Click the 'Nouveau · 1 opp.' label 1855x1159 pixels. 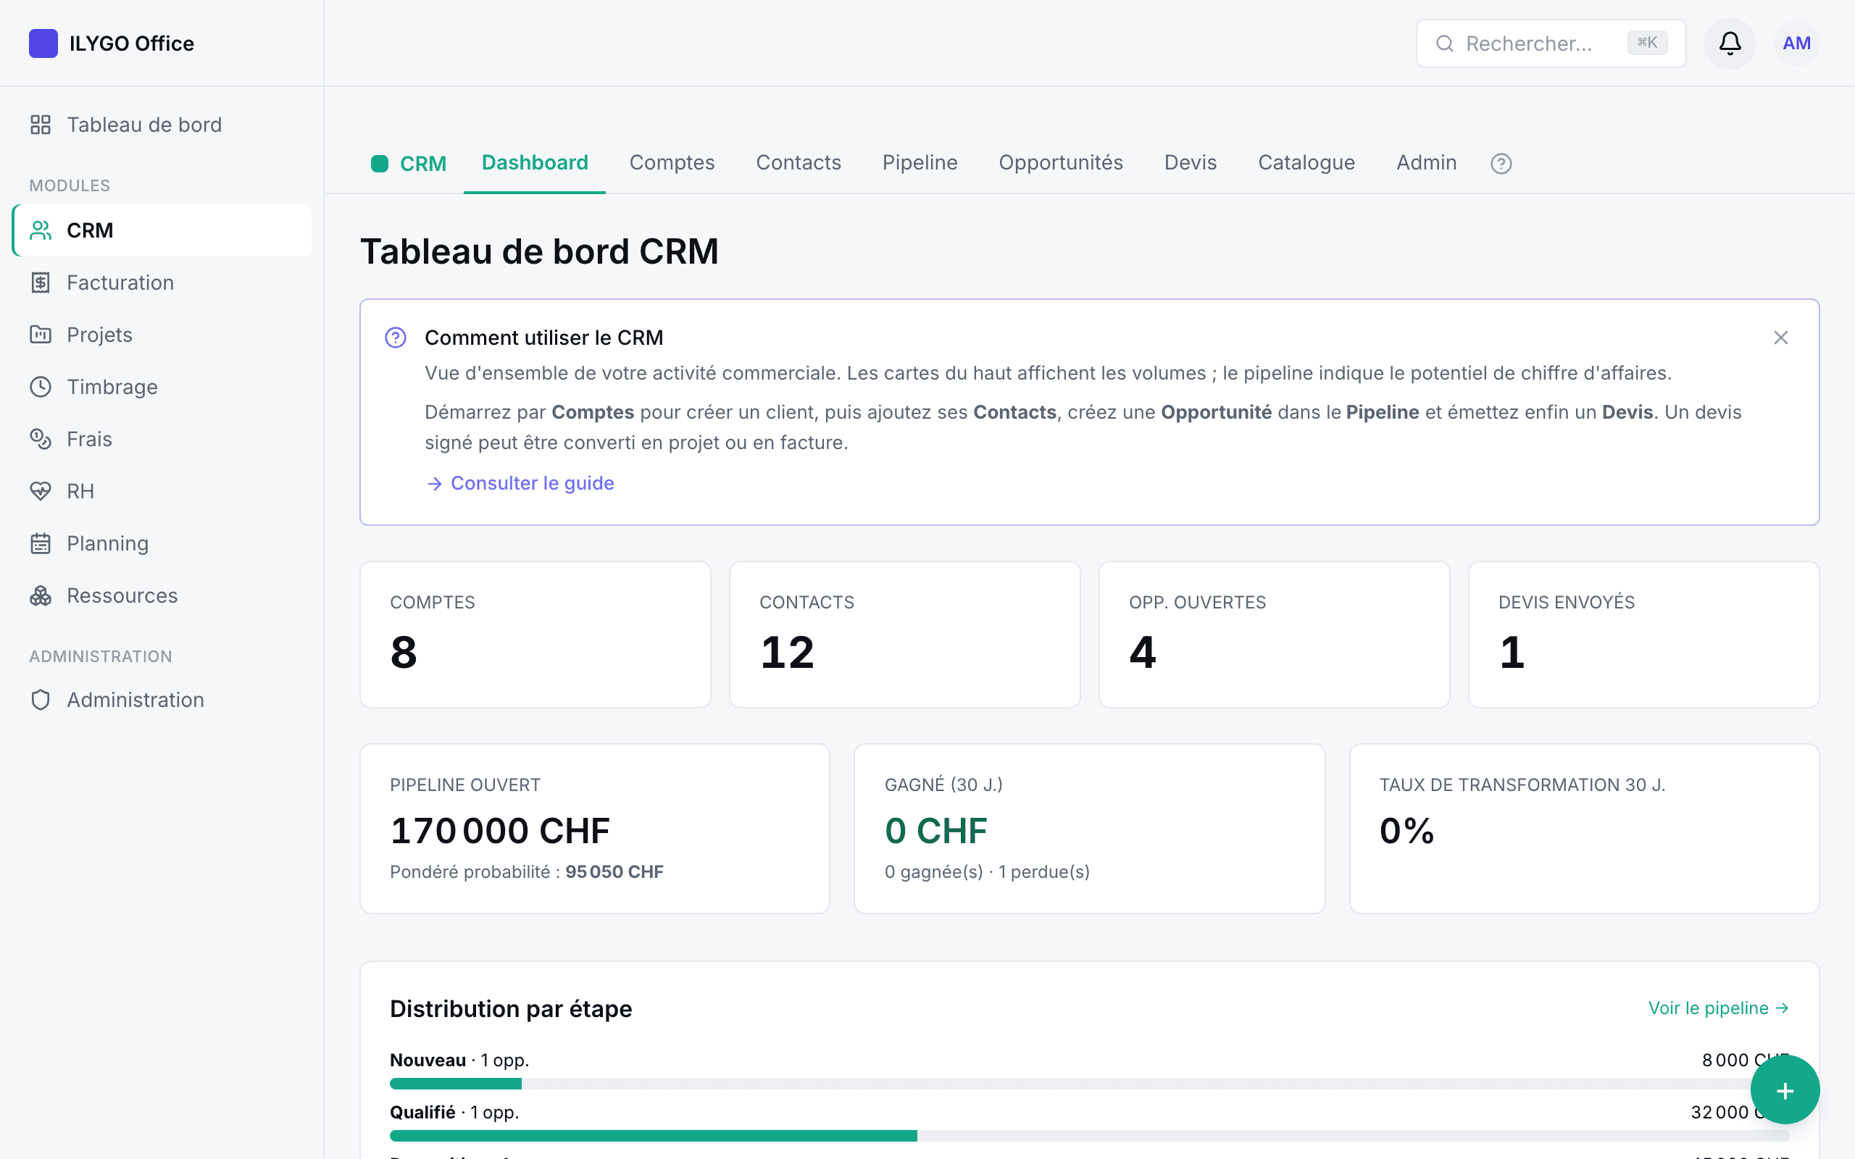459,1060
